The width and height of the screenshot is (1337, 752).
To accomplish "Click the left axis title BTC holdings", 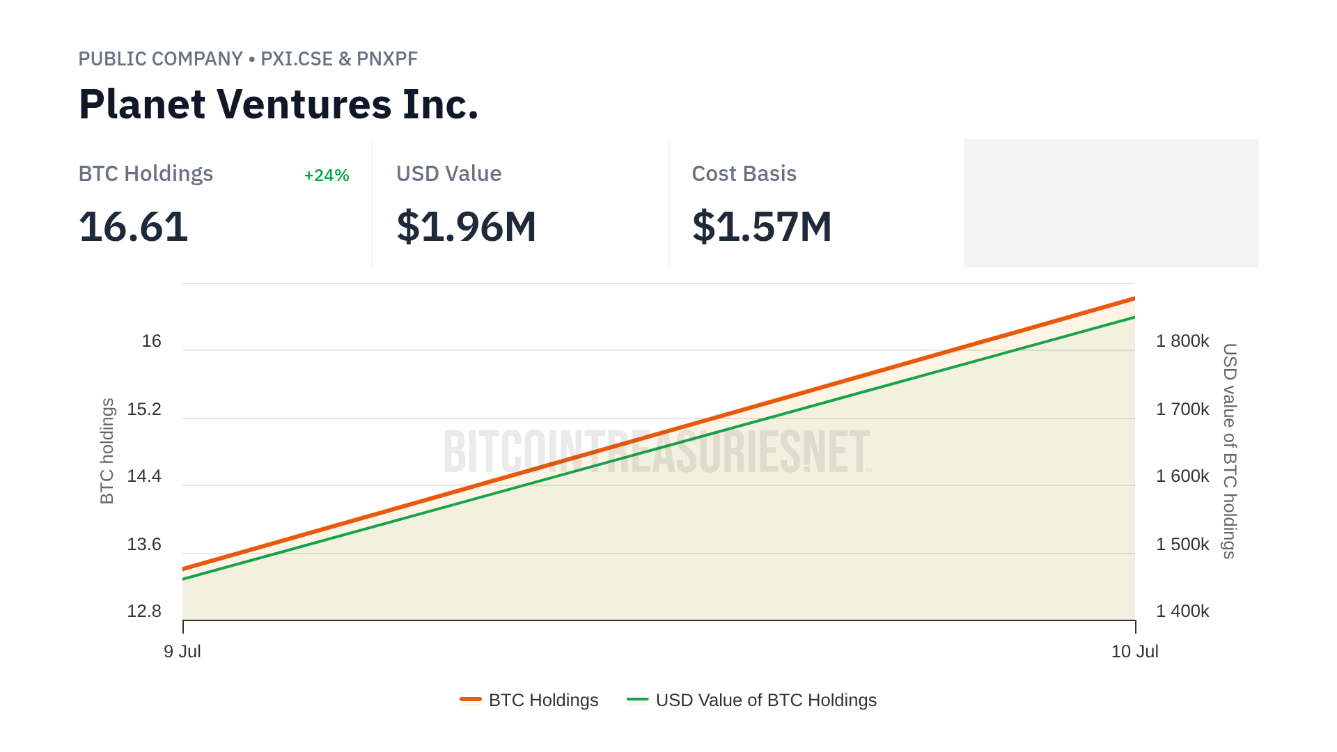I will coord(107,451).
